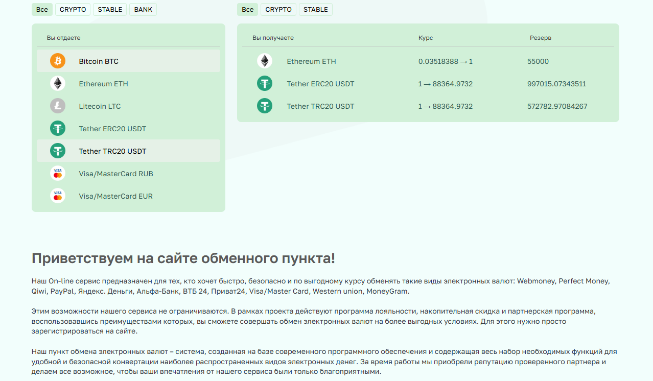Toggle the CRYPTO filter in give panel

click(x=72, y=9)
